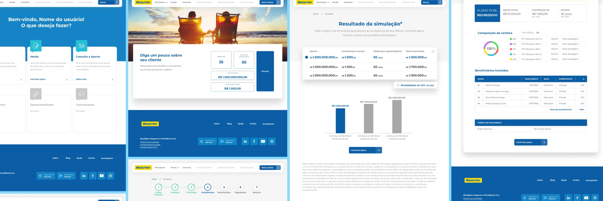
Task: Click Brasilprev logo in header above beach photo
Action: (143, 2)
